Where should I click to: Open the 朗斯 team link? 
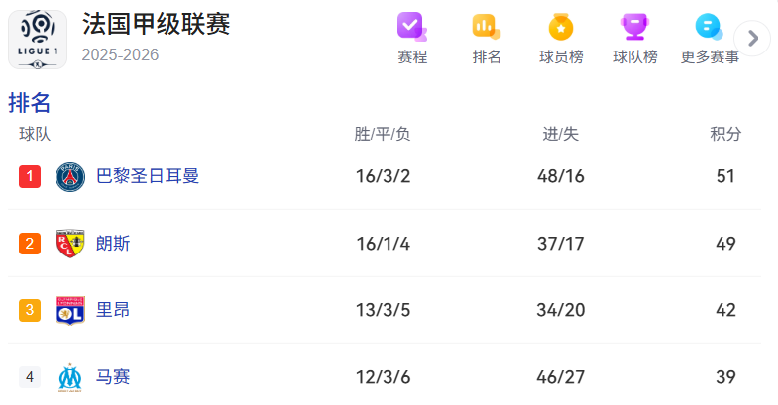[113, 244]
